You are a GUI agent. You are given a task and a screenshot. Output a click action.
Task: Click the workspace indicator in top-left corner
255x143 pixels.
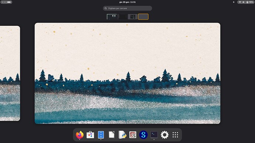click(x=6, y=2)
